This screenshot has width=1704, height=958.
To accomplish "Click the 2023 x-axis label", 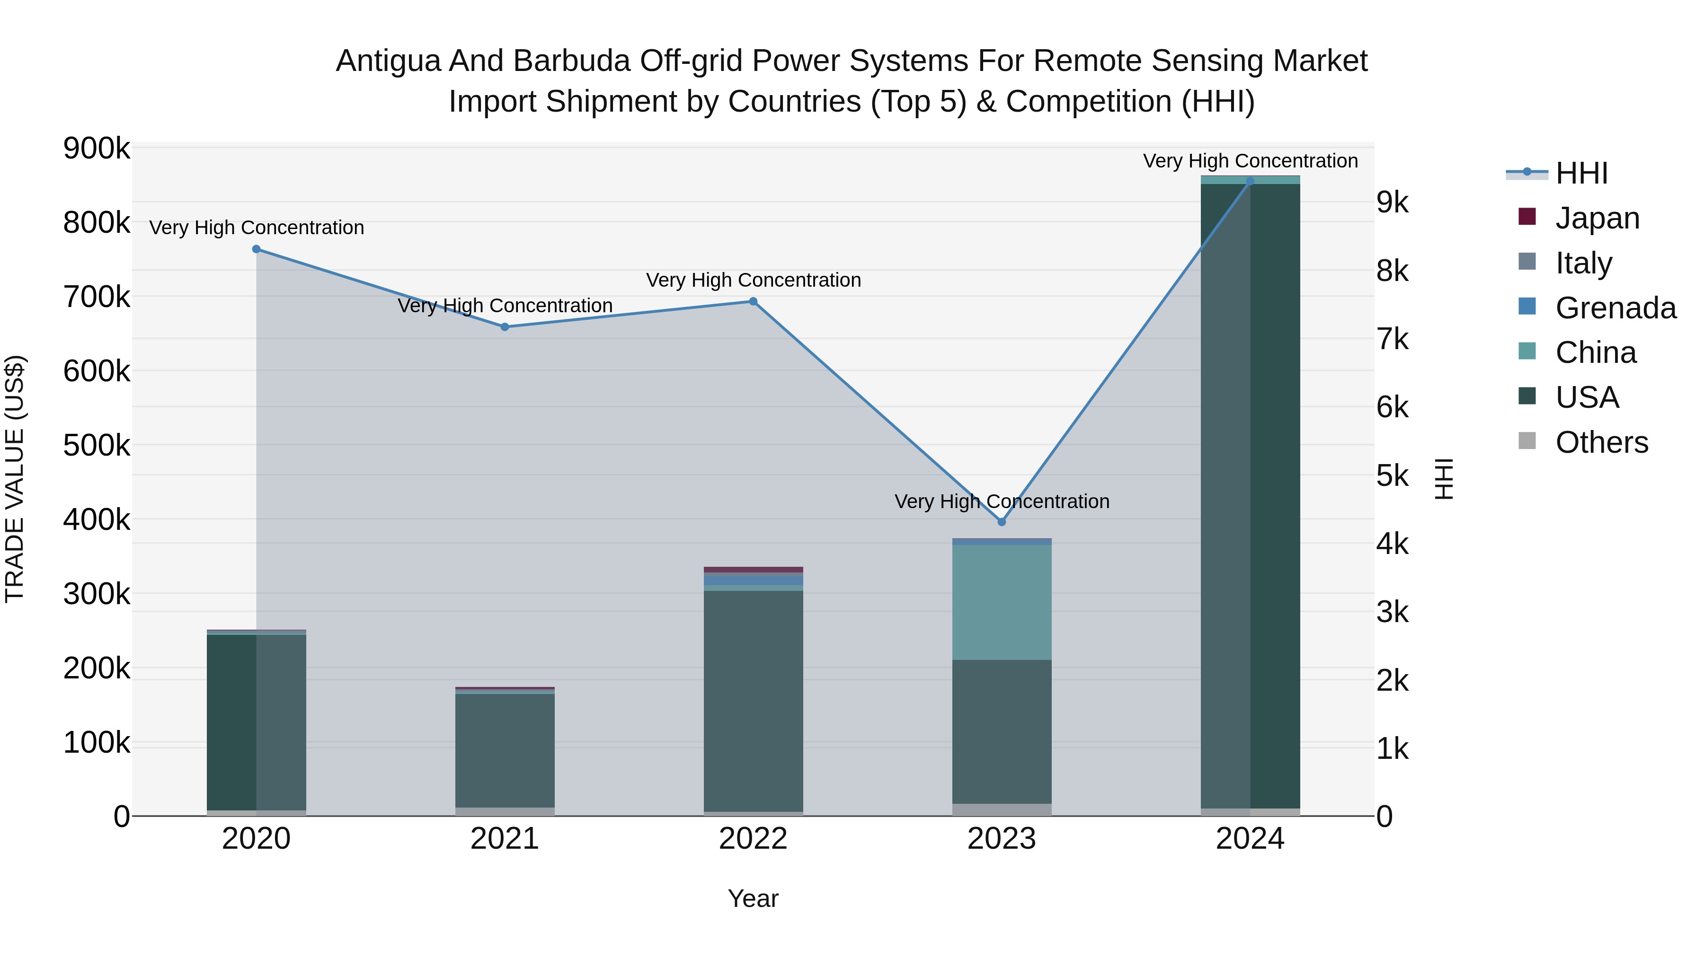I will tap(1002, 839).
